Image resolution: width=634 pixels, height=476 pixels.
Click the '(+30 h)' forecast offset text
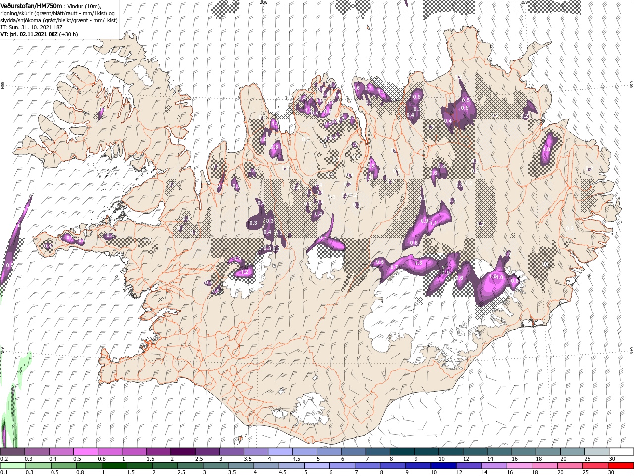(x=70, y=34)
